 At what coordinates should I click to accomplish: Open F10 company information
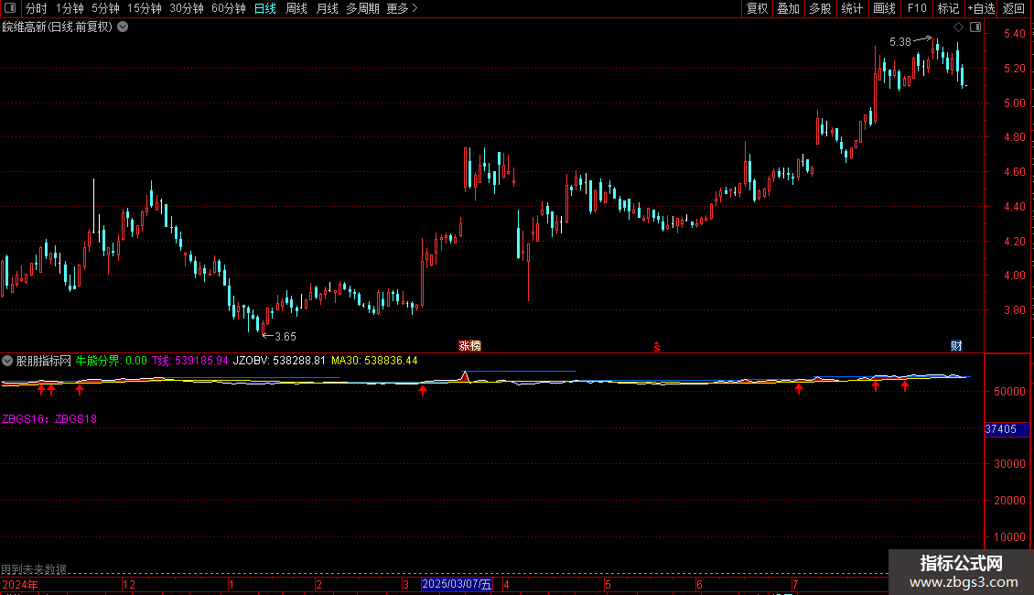[x=917, y=8]
